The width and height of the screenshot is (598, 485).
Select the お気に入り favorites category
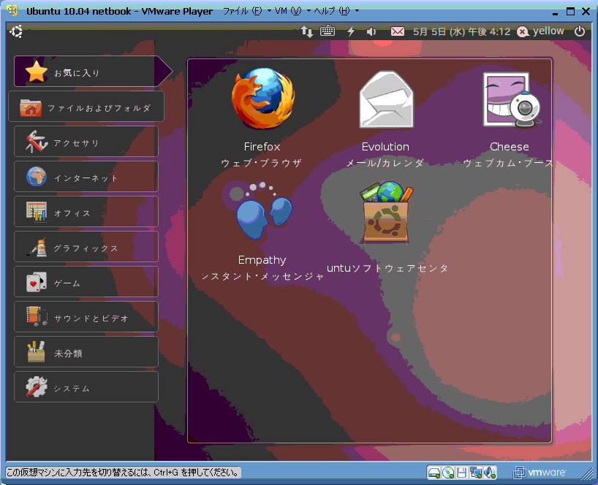point(93,72)
